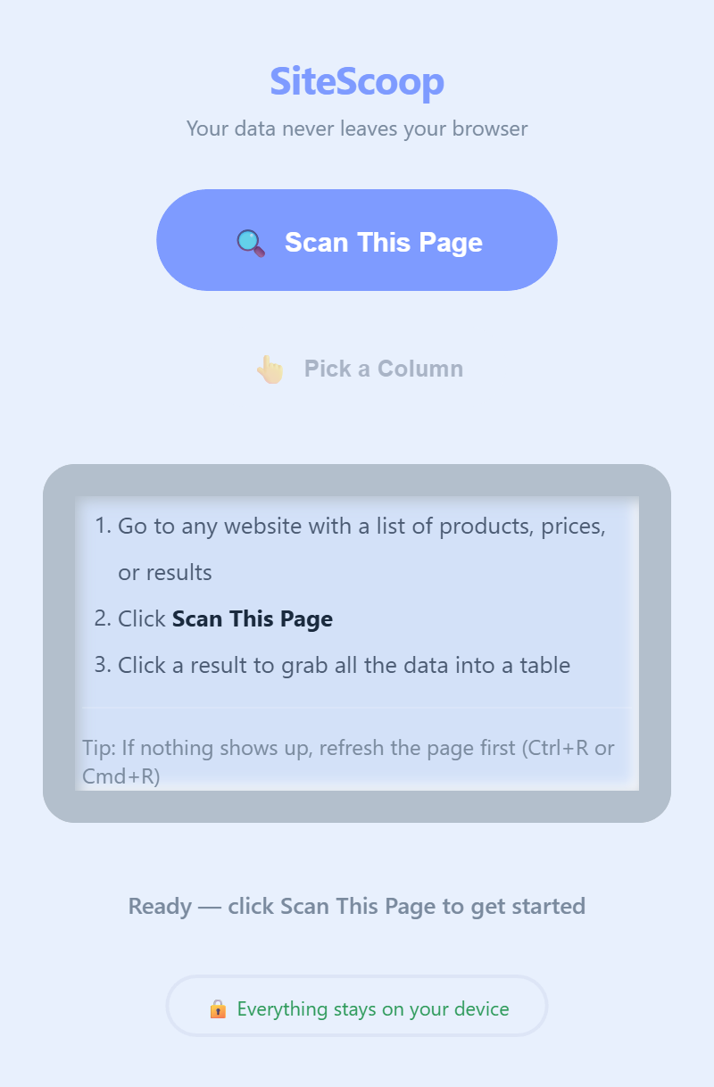714x1087 pixels.
Task: Click the Ctrl+R or Cmd+R shortcut text
Action: pos(348,761)
